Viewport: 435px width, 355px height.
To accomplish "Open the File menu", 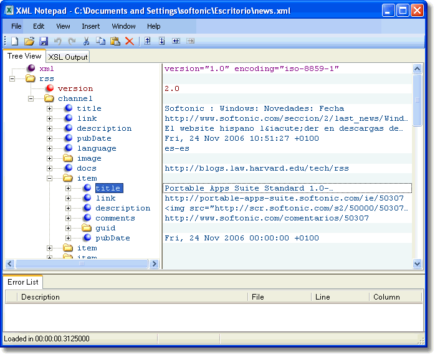I will click(16, 26).
